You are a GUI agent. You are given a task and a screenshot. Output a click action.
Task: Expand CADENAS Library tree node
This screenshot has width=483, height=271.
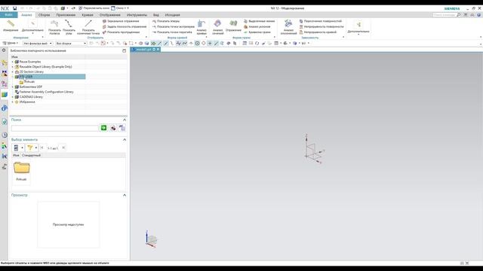click(x=13, y=97)
